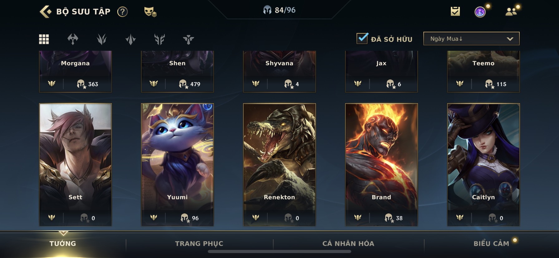Open the help question mark icon
The width and height of the screenshot is (559, 258).
122,12
